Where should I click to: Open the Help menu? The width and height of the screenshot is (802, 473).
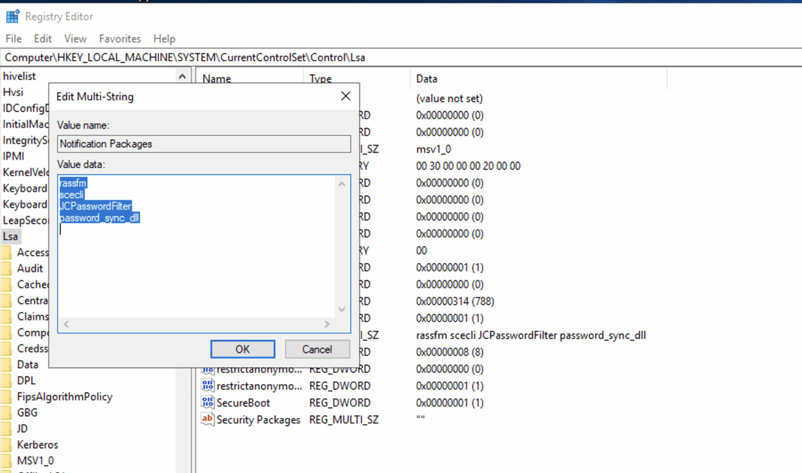[x=164, y=39]
